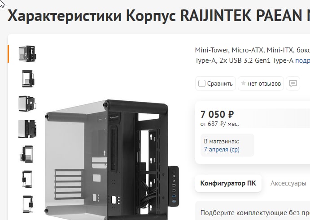Open the comments speech-bubble icon

pos(293,83)
